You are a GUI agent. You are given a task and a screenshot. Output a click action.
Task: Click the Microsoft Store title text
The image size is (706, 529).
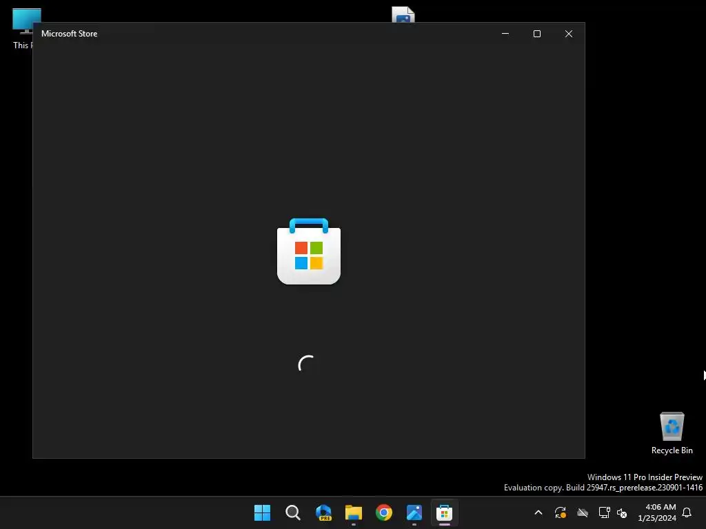coord(70,34)
